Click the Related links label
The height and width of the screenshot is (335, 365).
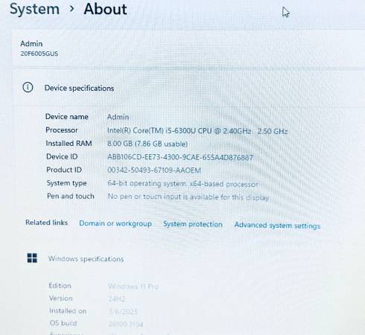46,223
